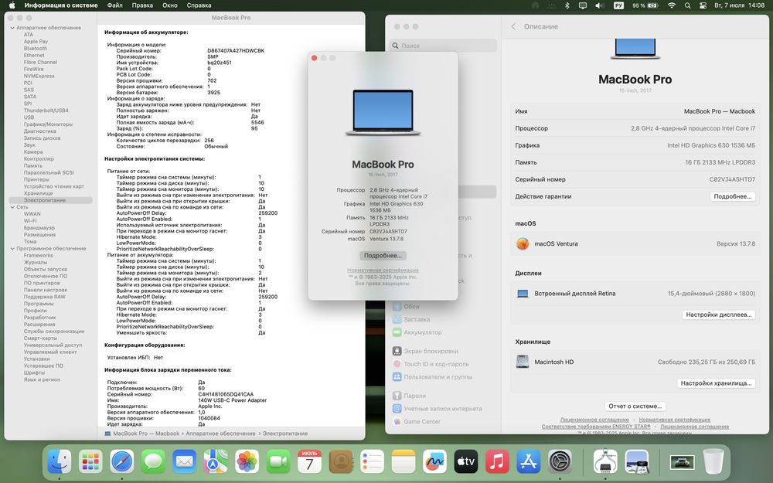The width and height of the screenshot is (773, 483).
Task: Select Thunderbolt/USB4 in hardware tree
Action: [x=46, y=111]
